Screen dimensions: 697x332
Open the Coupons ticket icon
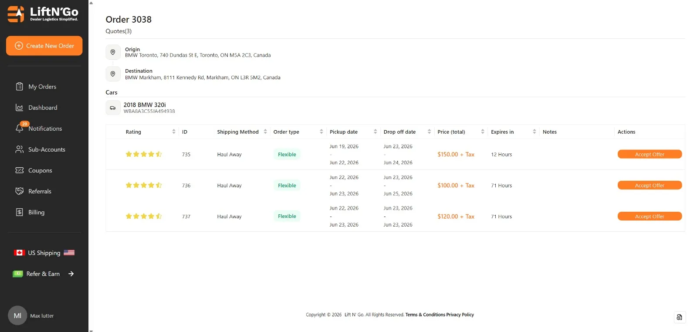[x=19, y=170]
